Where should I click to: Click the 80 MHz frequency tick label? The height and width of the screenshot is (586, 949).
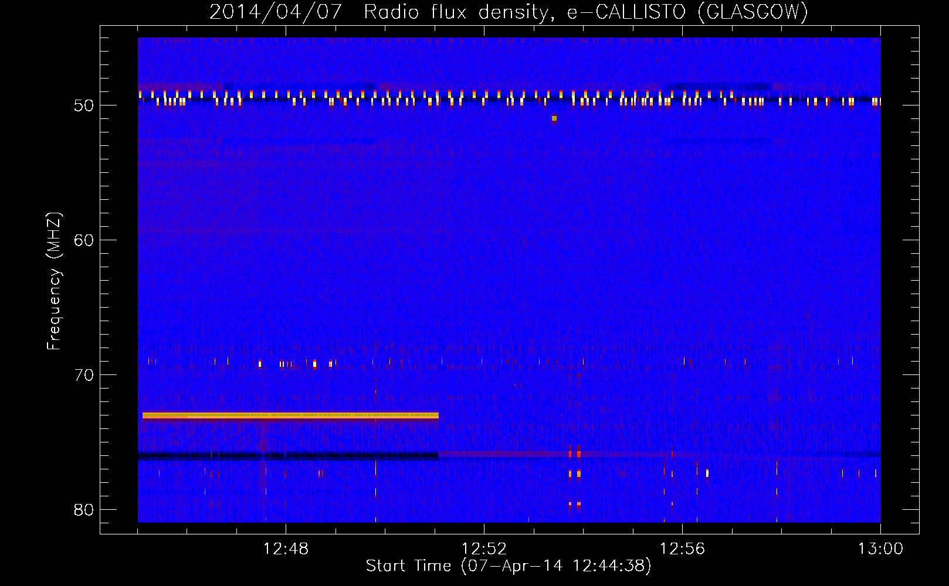point(84,510)
